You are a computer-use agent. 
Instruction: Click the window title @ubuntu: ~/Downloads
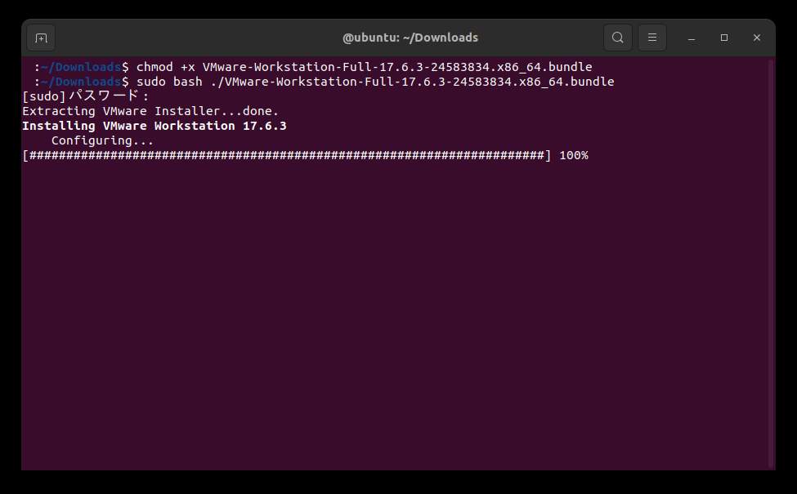click(x=410, y=38)
